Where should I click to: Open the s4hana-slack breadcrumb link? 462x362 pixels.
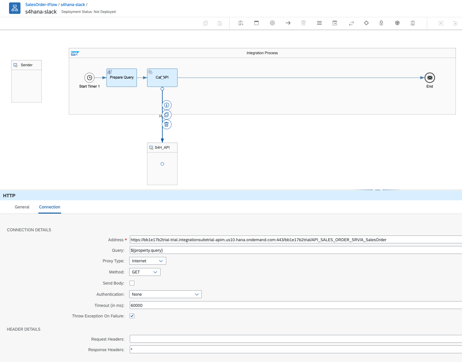click(x=73, y=5)
